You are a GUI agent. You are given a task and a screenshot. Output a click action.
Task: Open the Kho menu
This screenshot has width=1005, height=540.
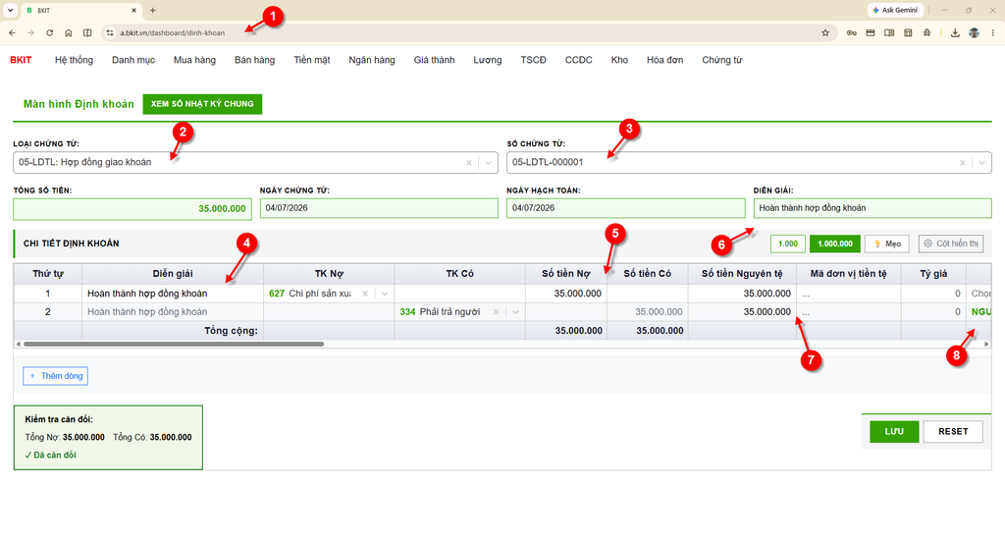[619, 60]
